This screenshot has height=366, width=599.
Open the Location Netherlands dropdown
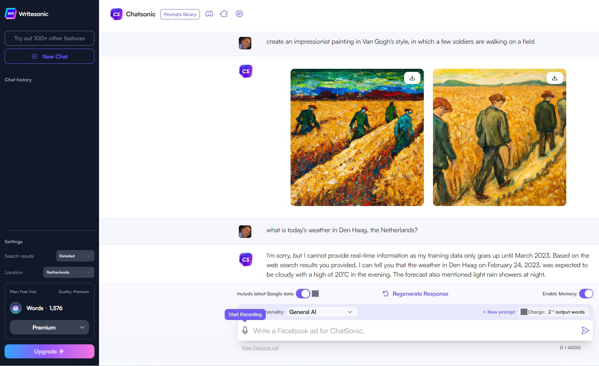point(69,272)
